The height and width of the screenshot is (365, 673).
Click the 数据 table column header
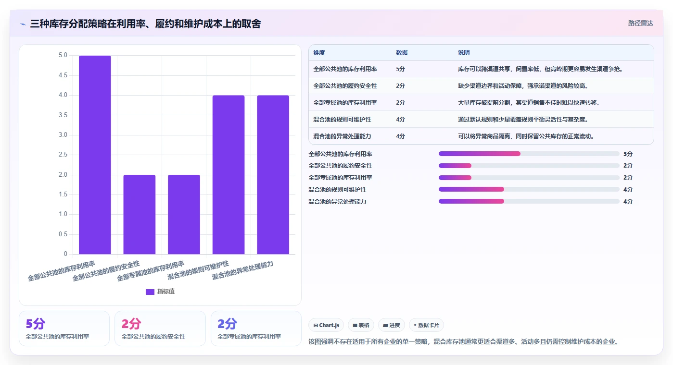(402, 53)
